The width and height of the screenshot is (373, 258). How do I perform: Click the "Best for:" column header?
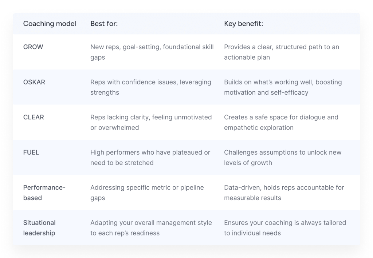(104, 24)
